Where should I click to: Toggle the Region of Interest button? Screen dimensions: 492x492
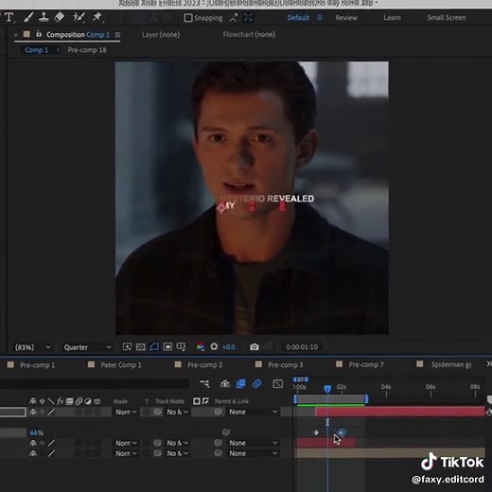(167, 347)
